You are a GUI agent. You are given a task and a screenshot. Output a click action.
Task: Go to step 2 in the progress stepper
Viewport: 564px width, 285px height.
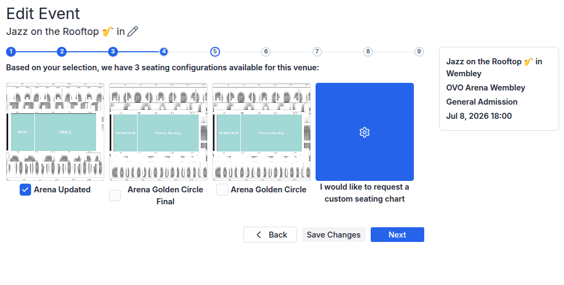click(x=62, y=52)
